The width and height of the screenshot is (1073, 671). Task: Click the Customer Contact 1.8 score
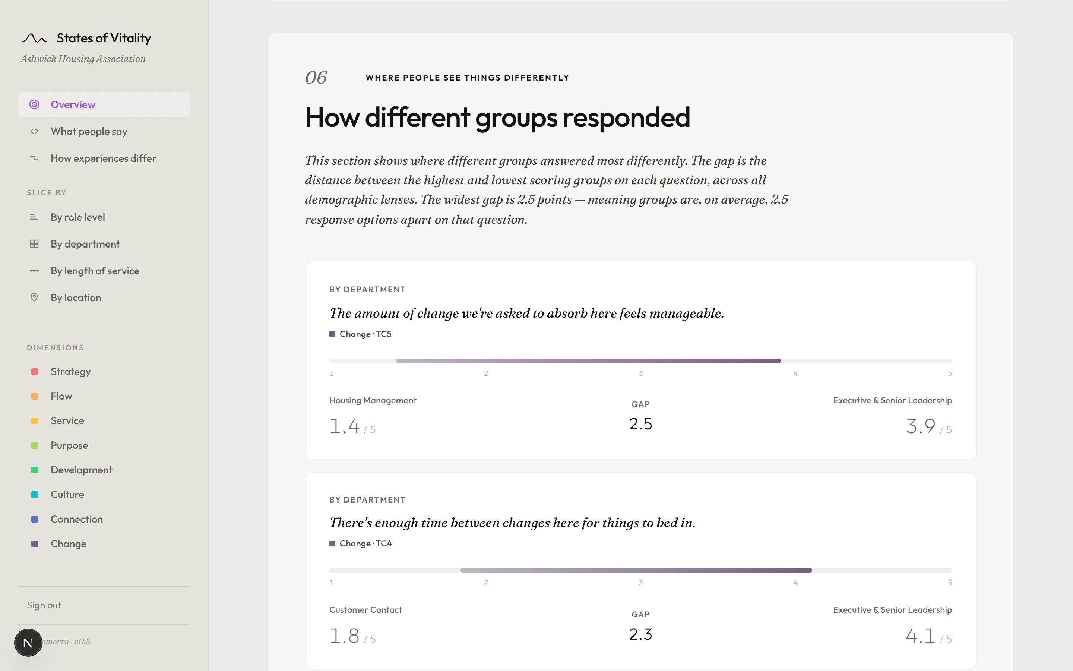352,636
